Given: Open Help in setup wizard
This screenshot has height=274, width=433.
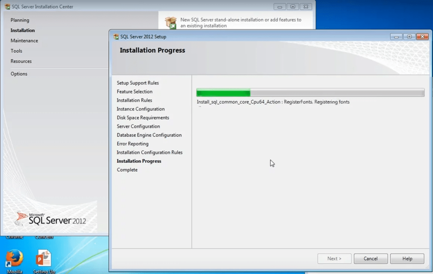Looking at the screenshot, I should point(407,259).
